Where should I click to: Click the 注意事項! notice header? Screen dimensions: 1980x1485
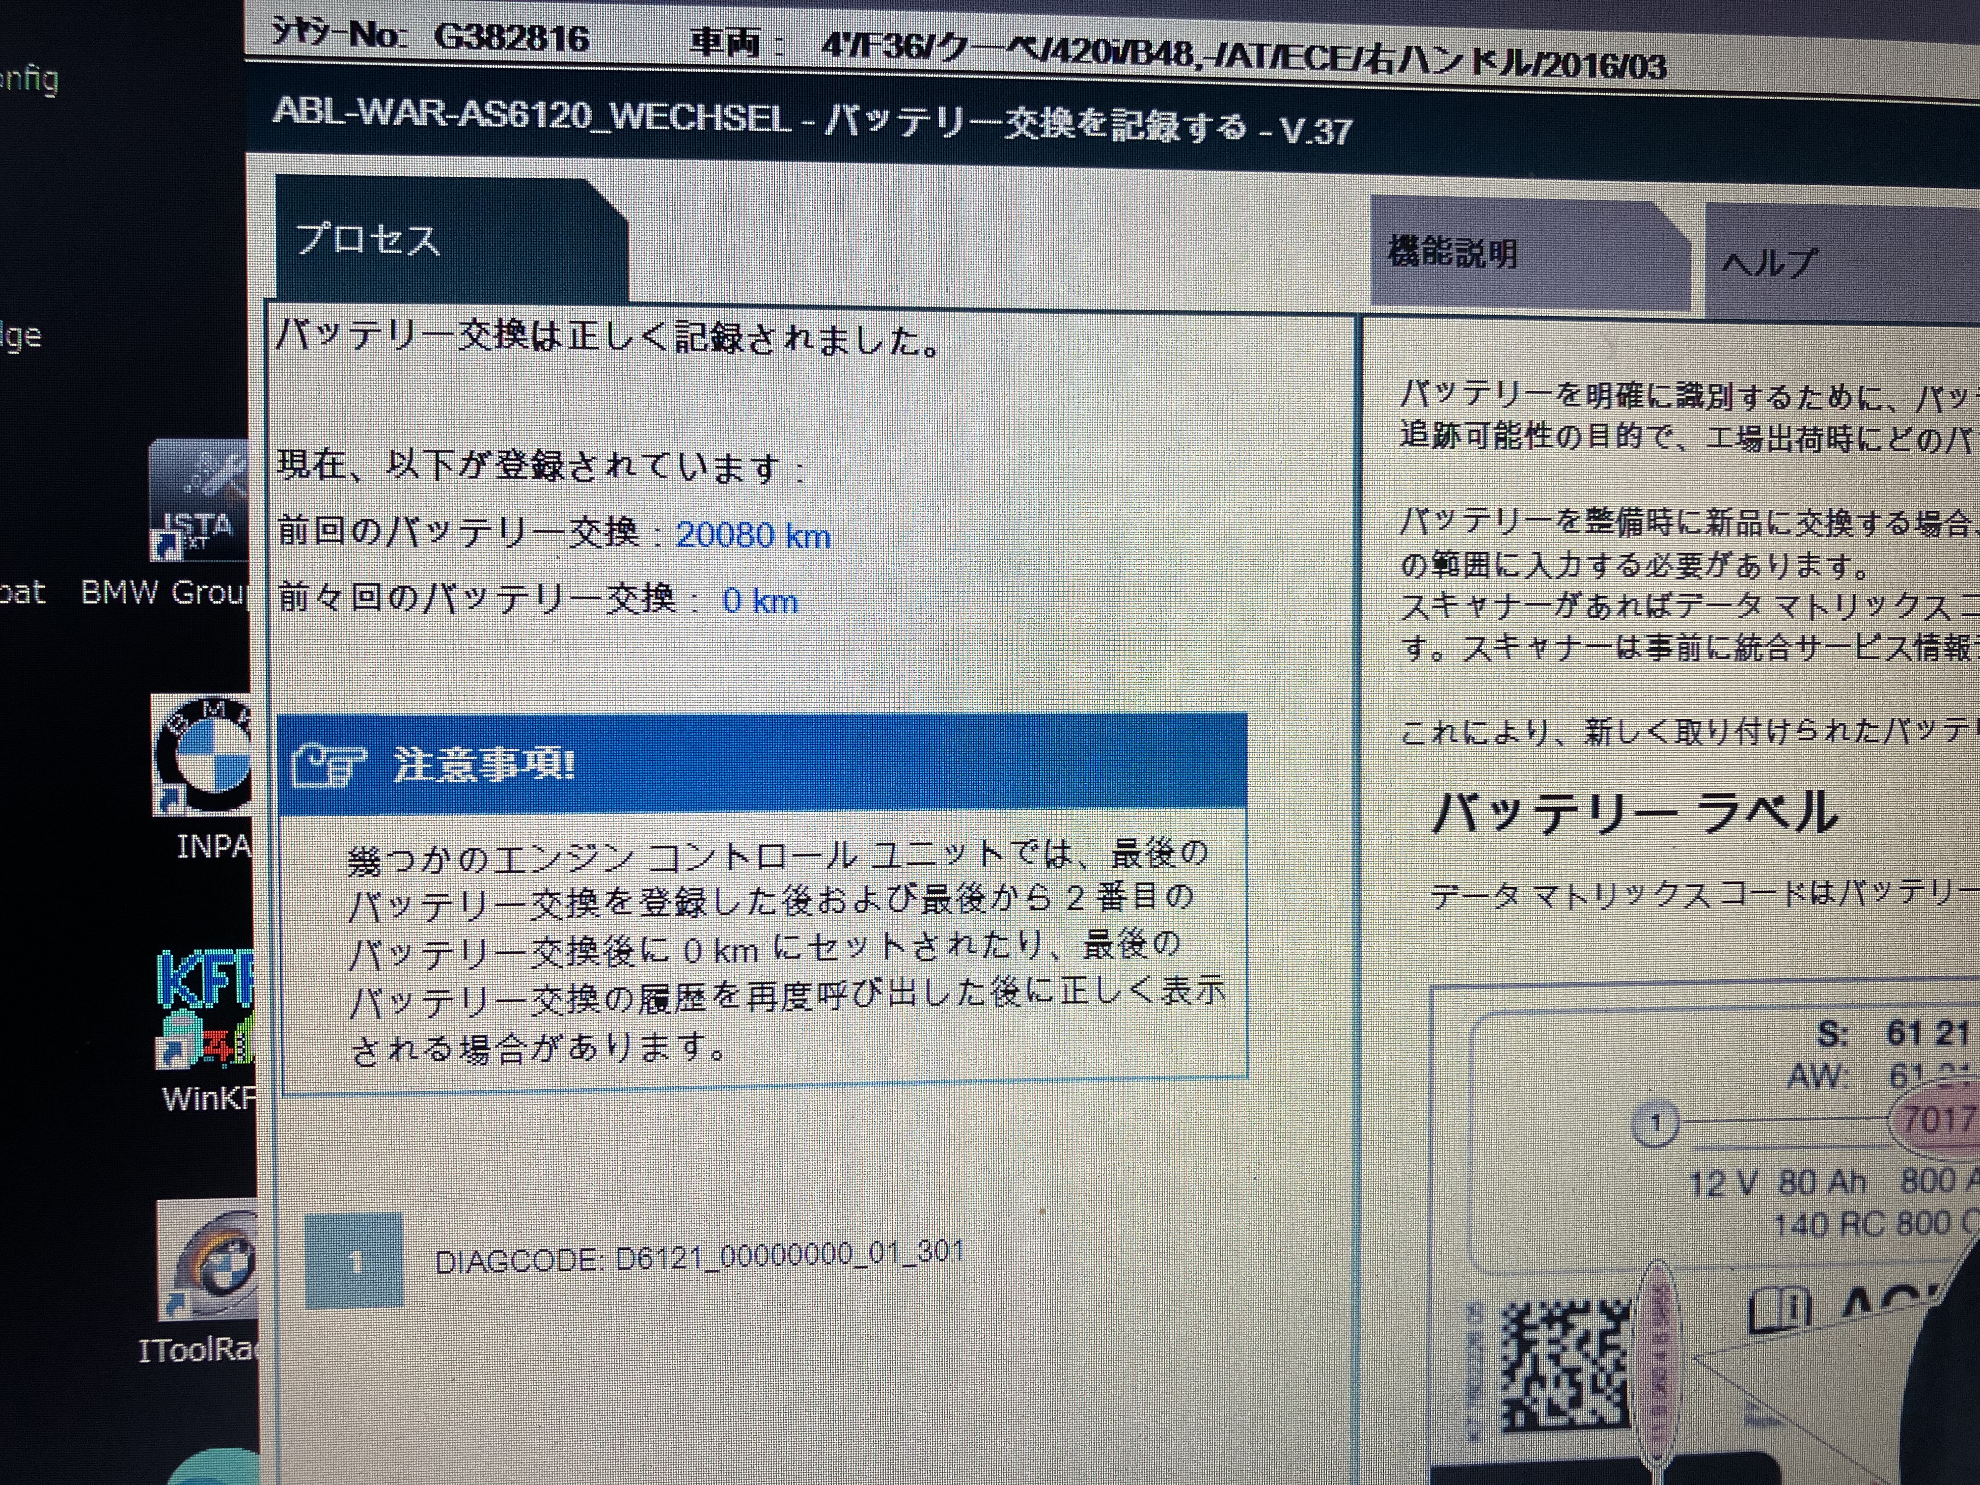tap(763, 765)
